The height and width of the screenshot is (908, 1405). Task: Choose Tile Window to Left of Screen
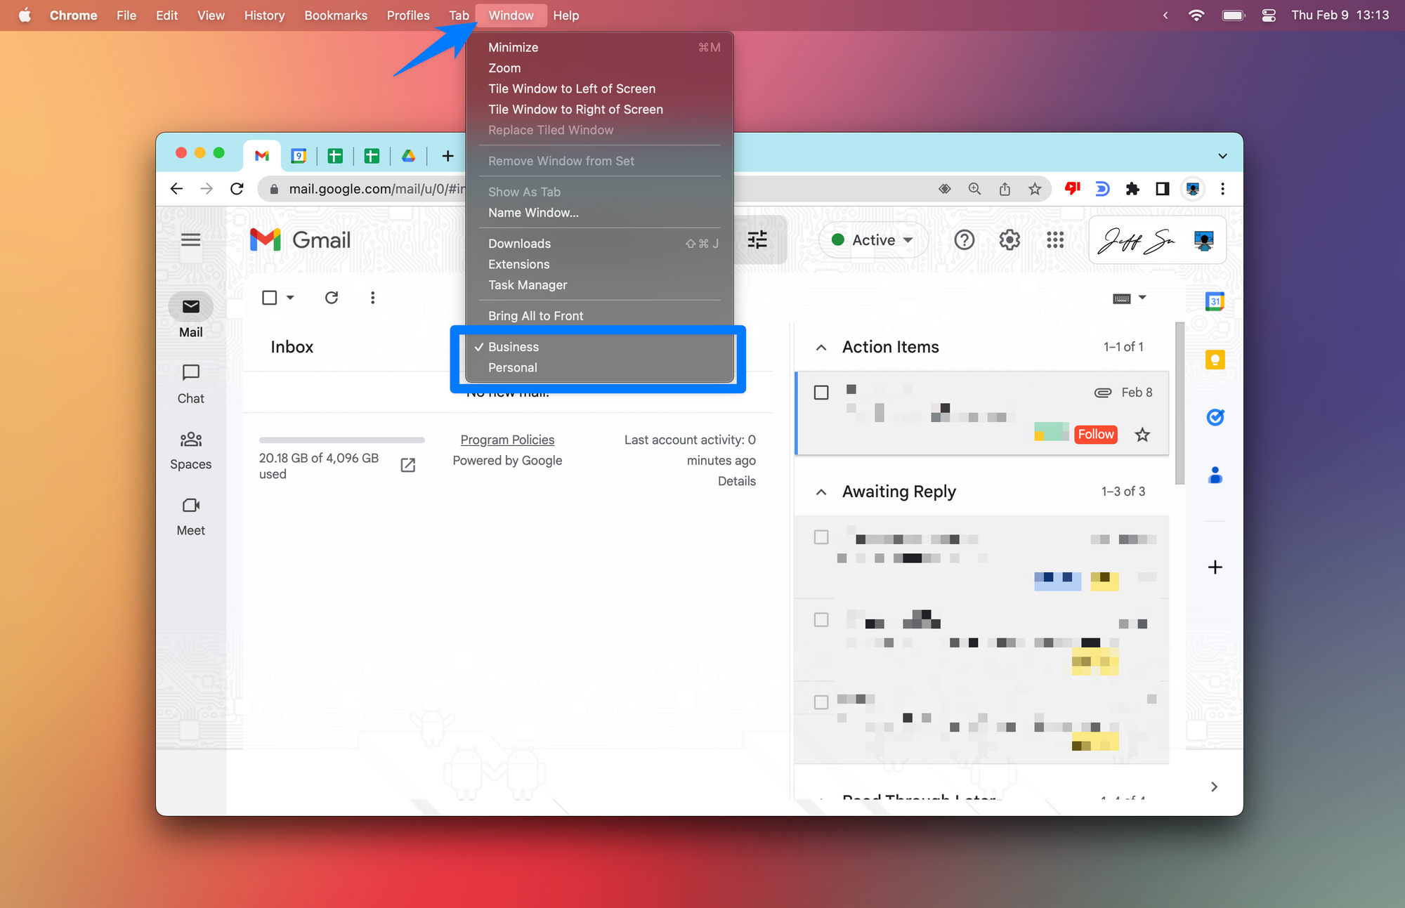(x=599, y=88)
